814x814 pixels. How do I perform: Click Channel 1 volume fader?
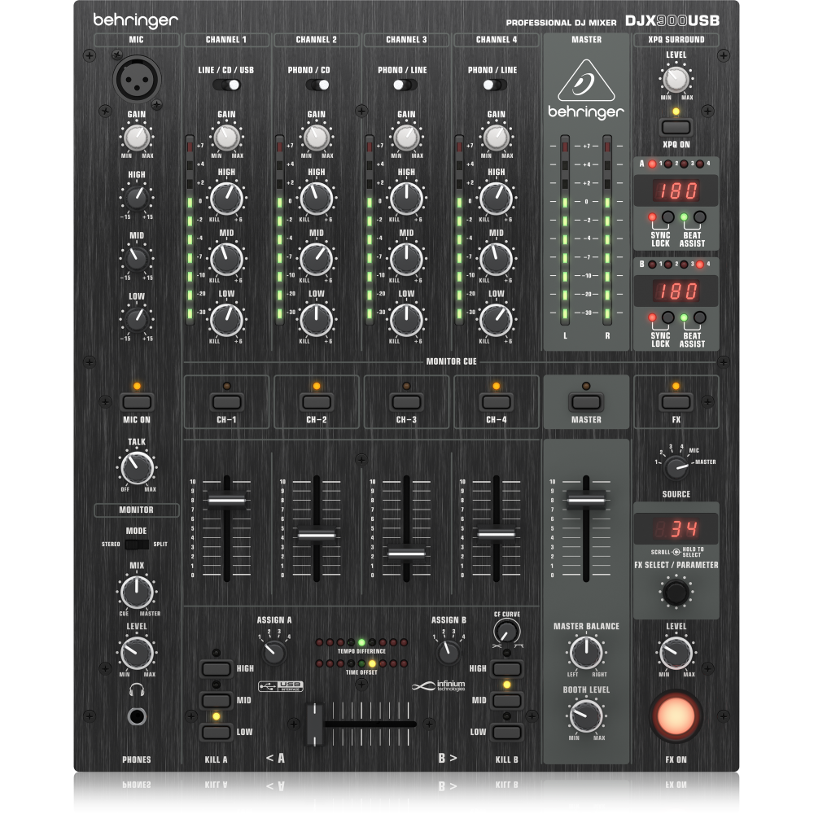pyautogui.click(x=226, y=500)
